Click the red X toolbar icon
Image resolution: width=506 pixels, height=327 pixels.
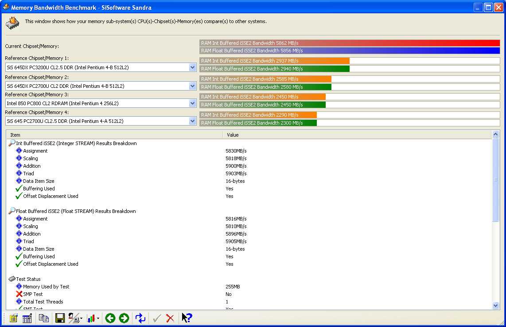click(170, 319)
